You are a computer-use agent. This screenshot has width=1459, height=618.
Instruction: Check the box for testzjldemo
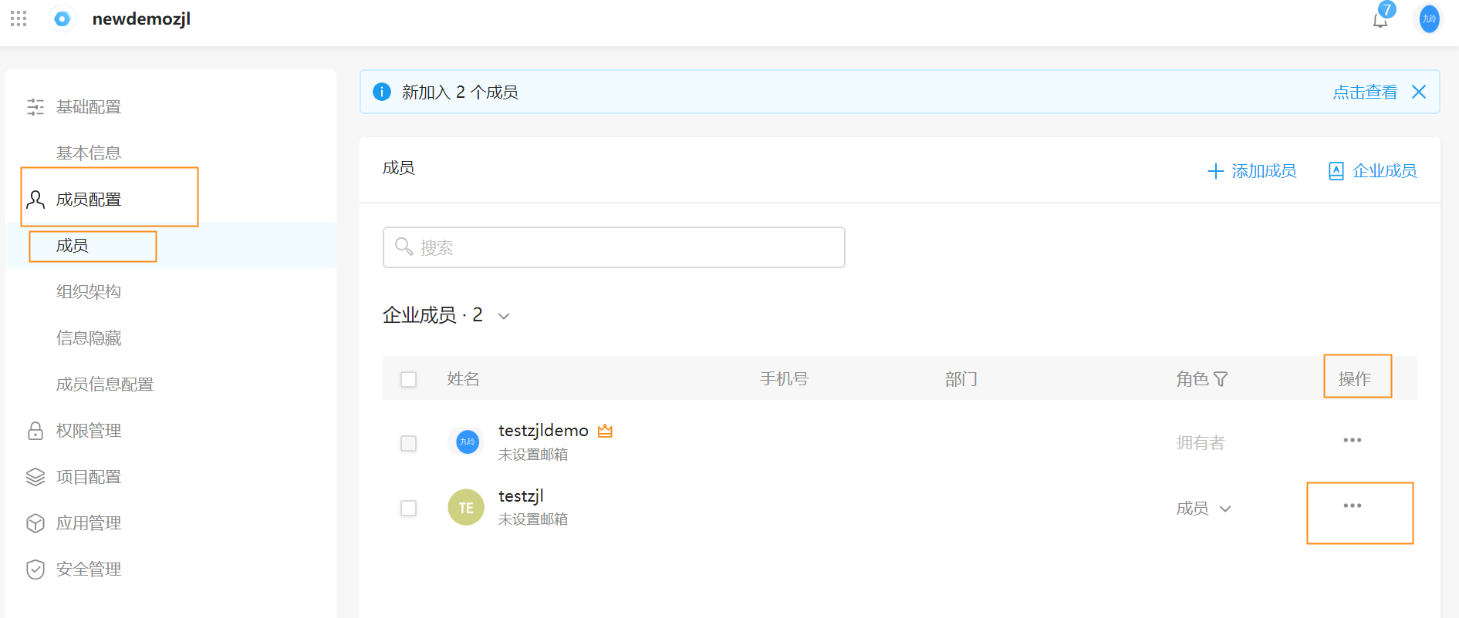click(x=408, y=443)
